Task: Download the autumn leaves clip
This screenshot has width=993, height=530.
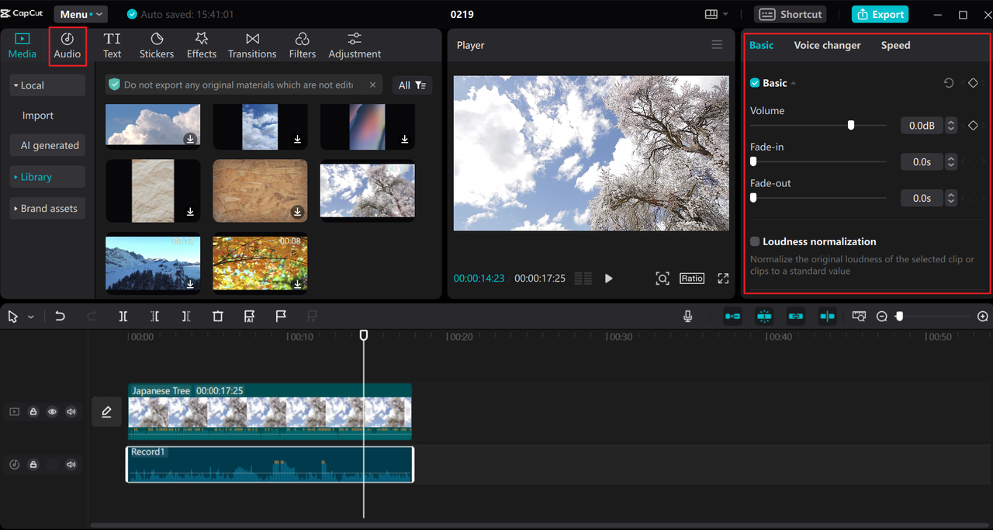Action: pyautogui.click(x=297, y=284)
